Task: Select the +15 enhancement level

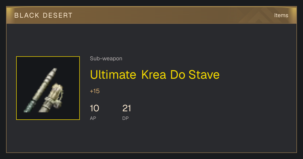Action: click(95, 91)
